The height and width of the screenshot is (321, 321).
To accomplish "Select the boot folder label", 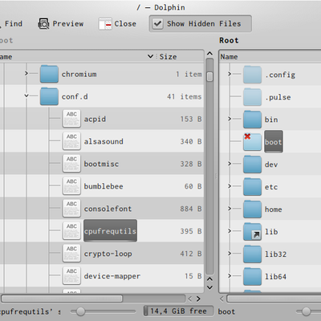I will 274,142.
